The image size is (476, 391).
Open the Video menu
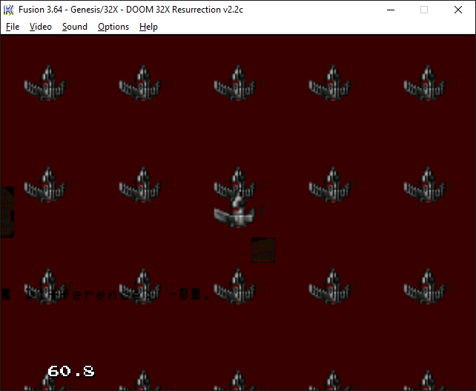click(x=41, y=27)
